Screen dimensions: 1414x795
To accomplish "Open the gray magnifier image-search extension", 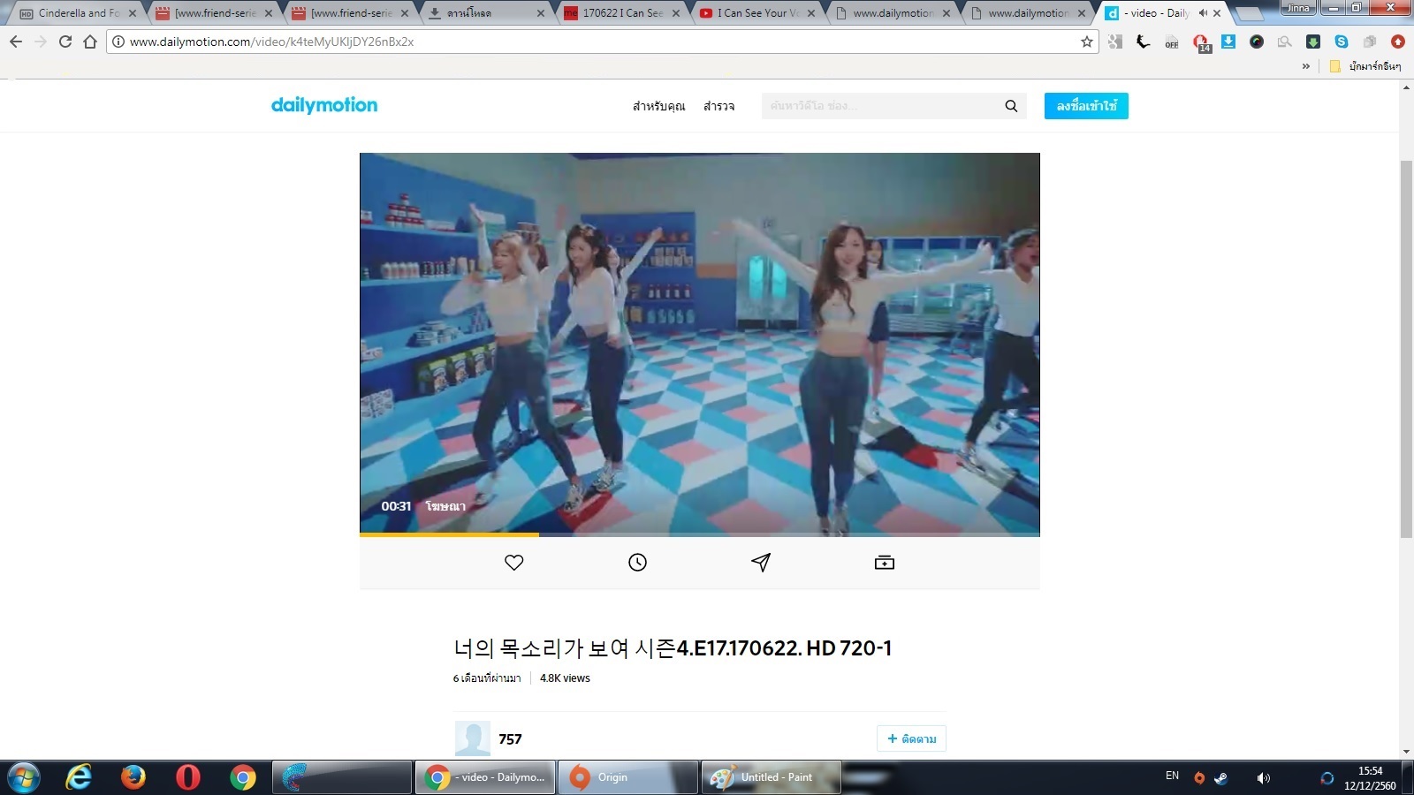I will 1285,42.
